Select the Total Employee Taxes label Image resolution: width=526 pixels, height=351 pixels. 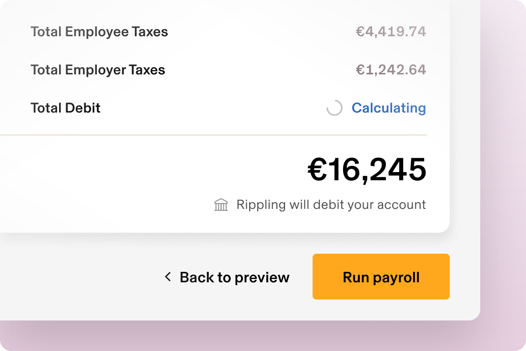(99, 32)
